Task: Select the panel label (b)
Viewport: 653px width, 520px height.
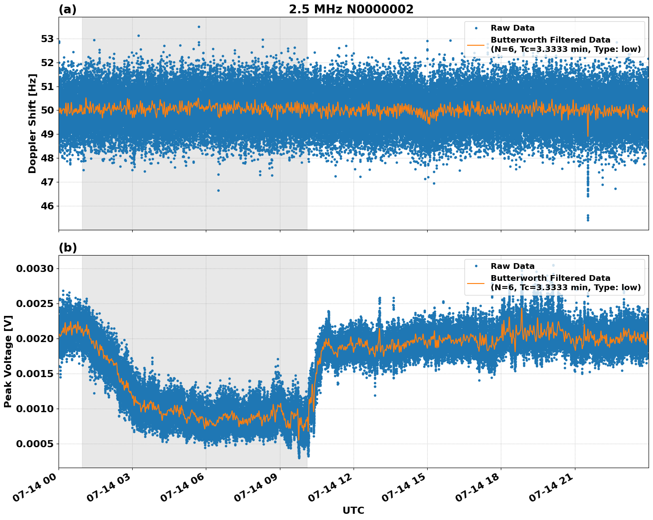Action: pyautogui.click(x=67, y=248)
